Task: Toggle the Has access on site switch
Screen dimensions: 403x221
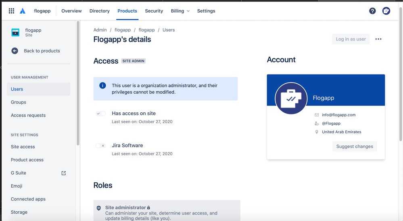Action: click(100, 114)
